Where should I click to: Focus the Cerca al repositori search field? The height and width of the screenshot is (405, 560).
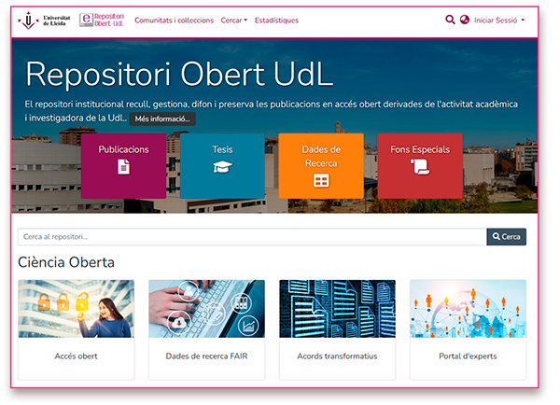point(252,237)
